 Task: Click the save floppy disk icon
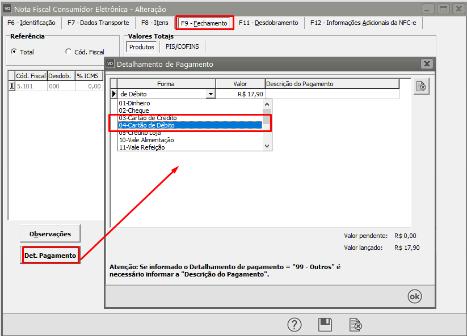point(325,325)
